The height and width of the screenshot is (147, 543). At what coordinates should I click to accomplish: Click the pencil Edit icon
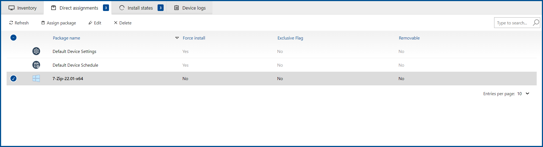90,23
